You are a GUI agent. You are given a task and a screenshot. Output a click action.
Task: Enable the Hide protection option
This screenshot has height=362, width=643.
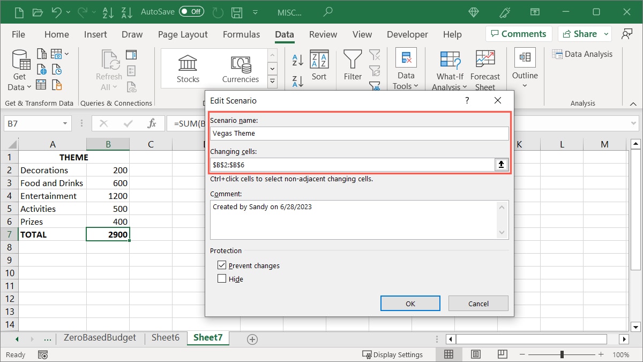click(x=222, y=278)
